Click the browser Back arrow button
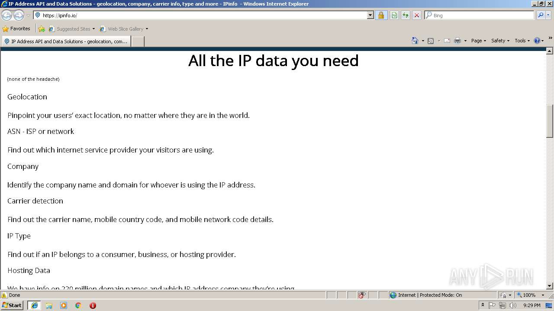Screen dimensions: 554x311 6,15
